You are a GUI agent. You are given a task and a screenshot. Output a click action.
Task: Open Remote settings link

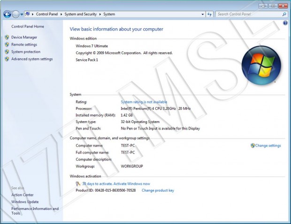click(x=24, y=45)
